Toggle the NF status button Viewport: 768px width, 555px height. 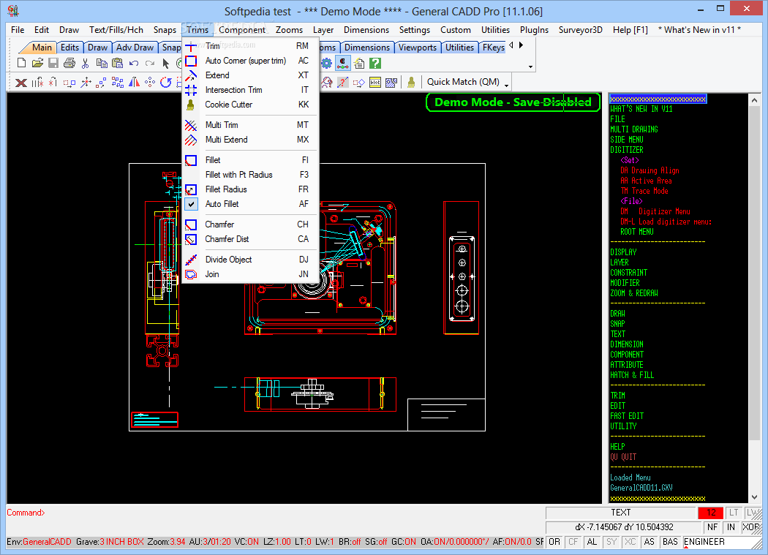point(712,527)
